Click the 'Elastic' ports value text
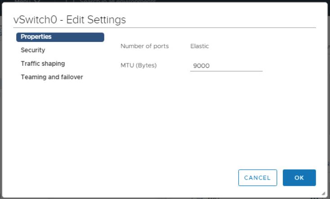Viewport: 330px width, 199px height. [200, 46]
